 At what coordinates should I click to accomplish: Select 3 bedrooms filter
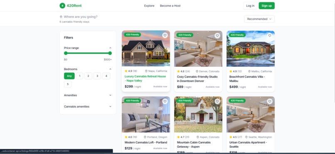pyautogui.click(x=97, y=76)
